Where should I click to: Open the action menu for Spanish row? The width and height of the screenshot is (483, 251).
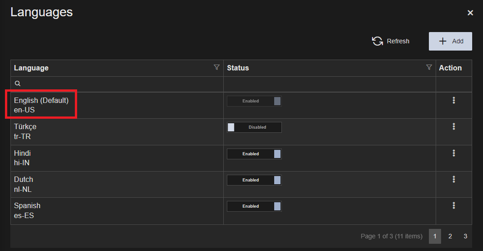tap(454, 205)
